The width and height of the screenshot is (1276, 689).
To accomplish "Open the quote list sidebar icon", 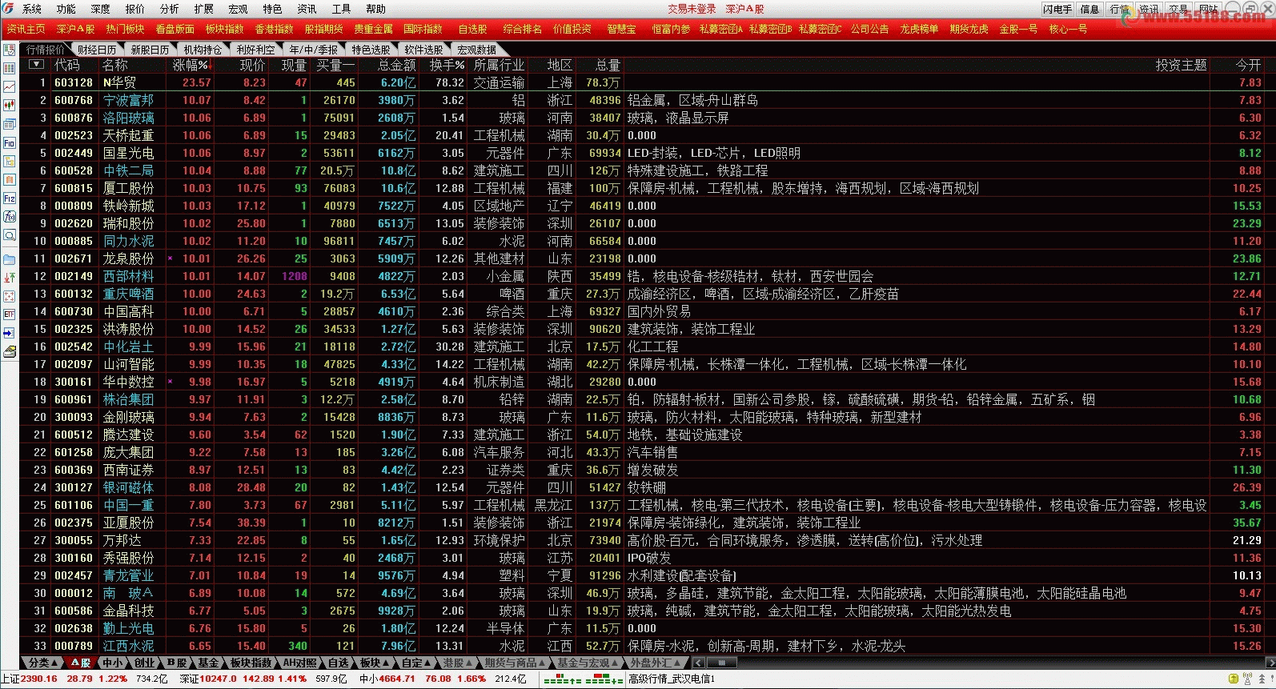I will (x=9, y=50).
